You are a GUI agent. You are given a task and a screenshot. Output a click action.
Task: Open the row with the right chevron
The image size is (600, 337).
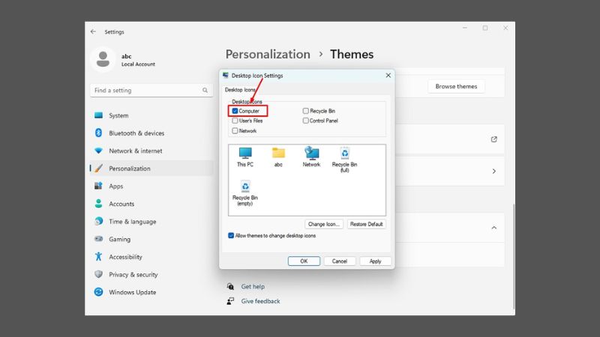493,171
